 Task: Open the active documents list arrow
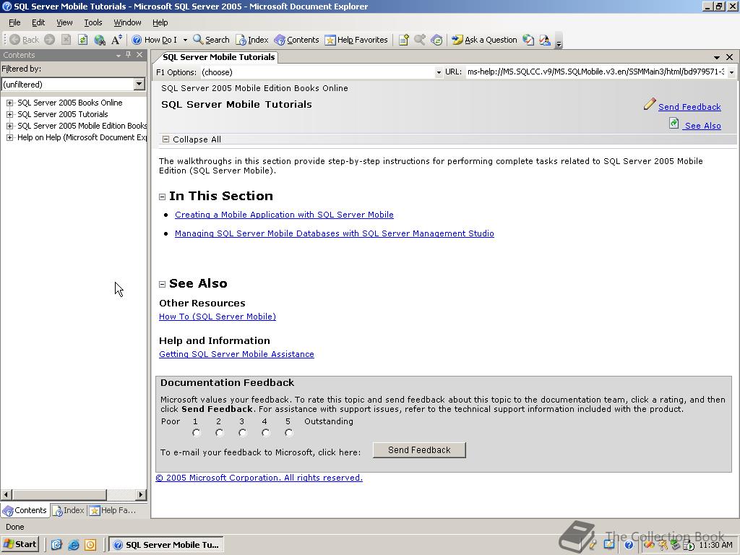716,57
